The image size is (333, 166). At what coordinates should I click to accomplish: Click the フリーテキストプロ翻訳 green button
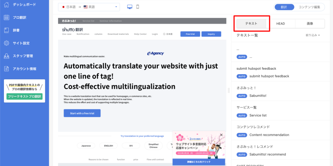24,97
